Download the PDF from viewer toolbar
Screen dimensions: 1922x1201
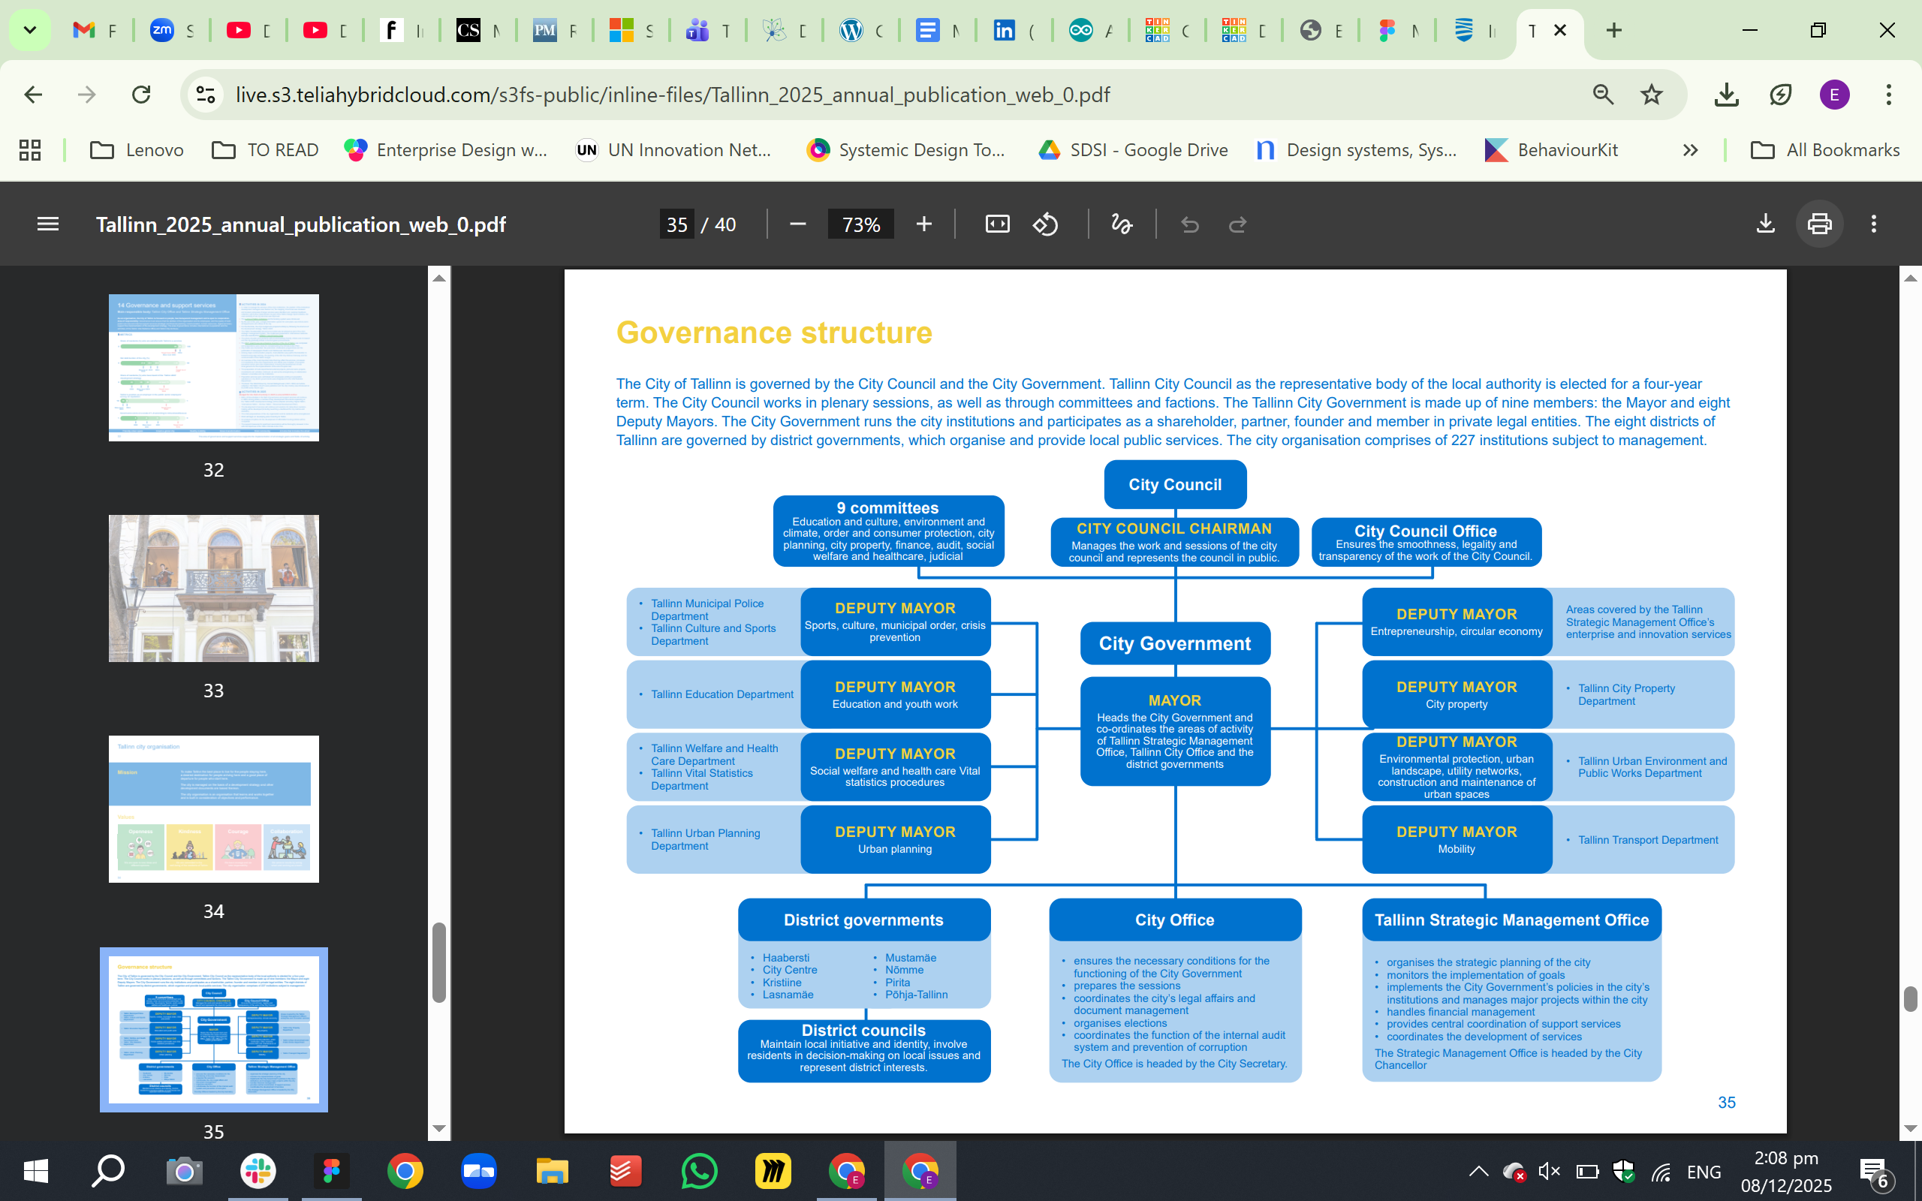[1765, 224]
